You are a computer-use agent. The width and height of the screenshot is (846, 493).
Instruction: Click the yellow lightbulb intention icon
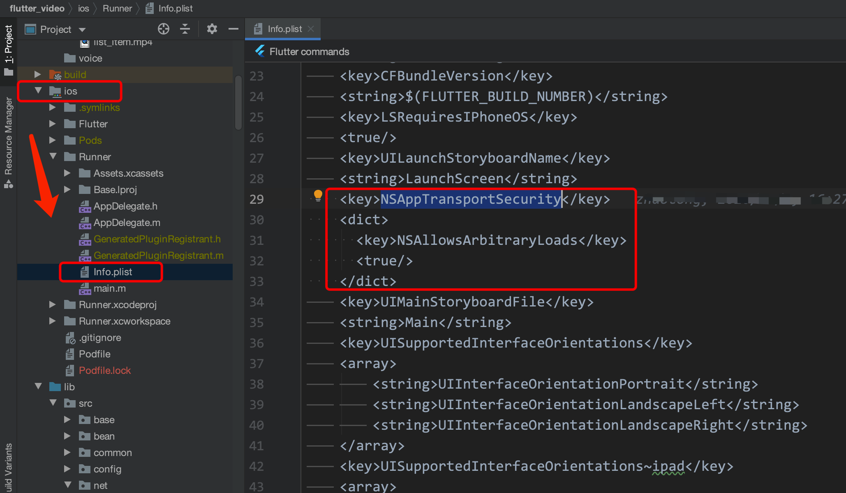pyautogui.click(x=318, y=195)
